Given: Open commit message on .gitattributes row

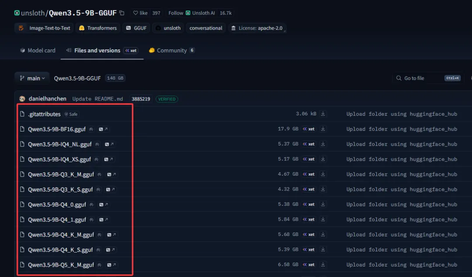Looking at the screenshot, I should 402,114.
